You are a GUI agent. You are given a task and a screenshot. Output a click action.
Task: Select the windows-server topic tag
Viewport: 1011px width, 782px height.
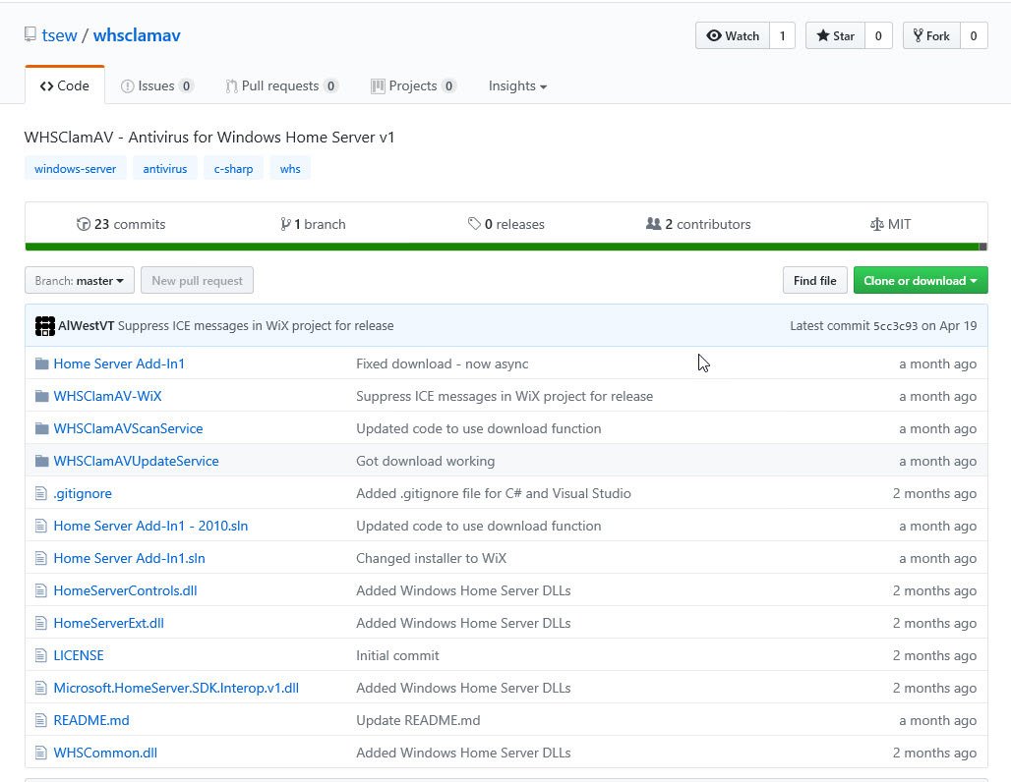point(76,169)
